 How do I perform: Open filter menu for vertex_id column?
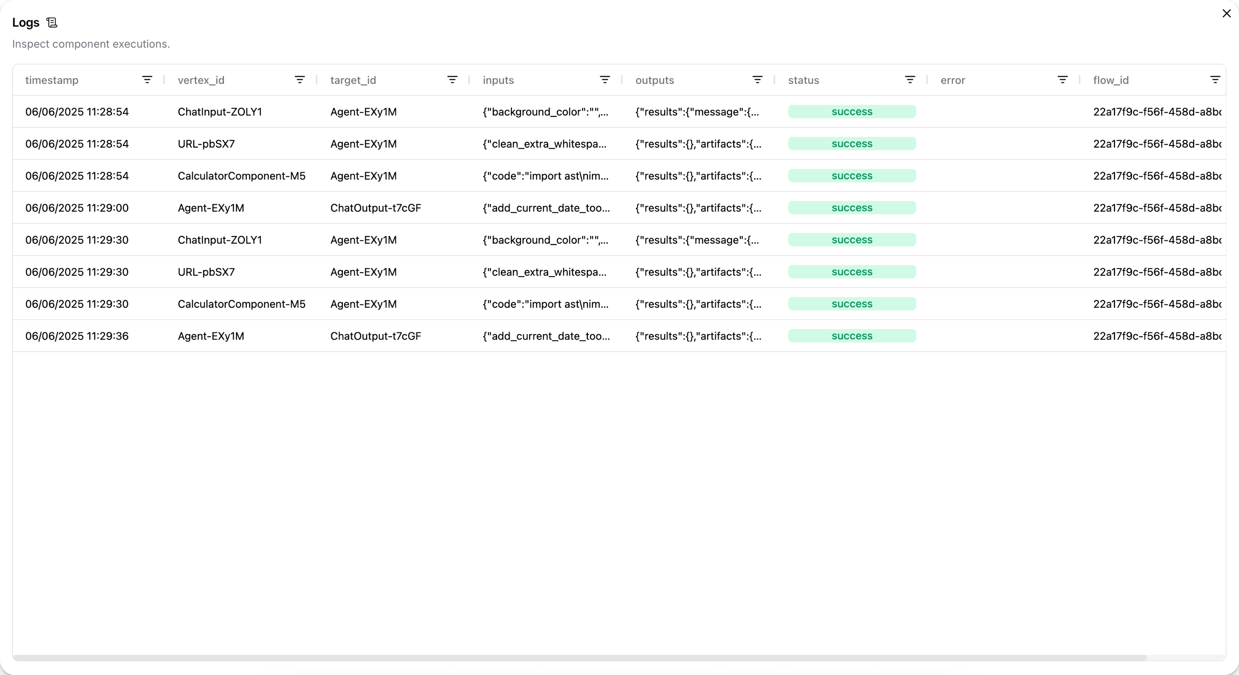coord(300,80)
